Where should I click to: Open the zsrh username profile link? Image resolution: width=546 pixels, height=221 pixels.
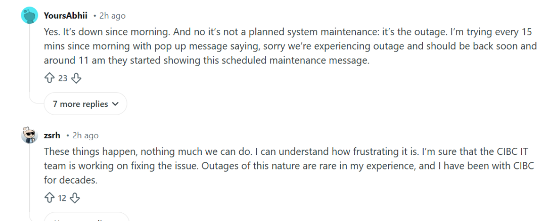click(52, 135)
